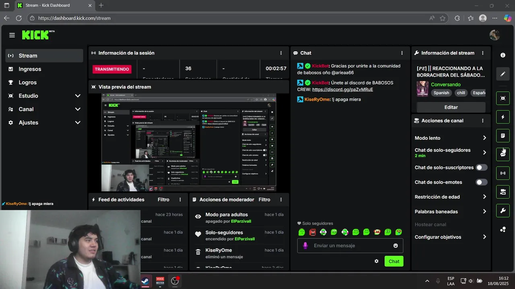Toggle the camera widget icon in the right rail
The height and width of the screenshot is (289, 515).
(503, 192)
